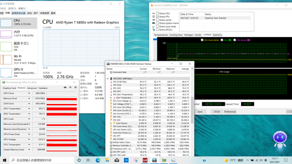This screenshot has width=292, height=164.
Task: Toggle CPU Clock (MHz) graph checkbox
Action: click(202, 40)
